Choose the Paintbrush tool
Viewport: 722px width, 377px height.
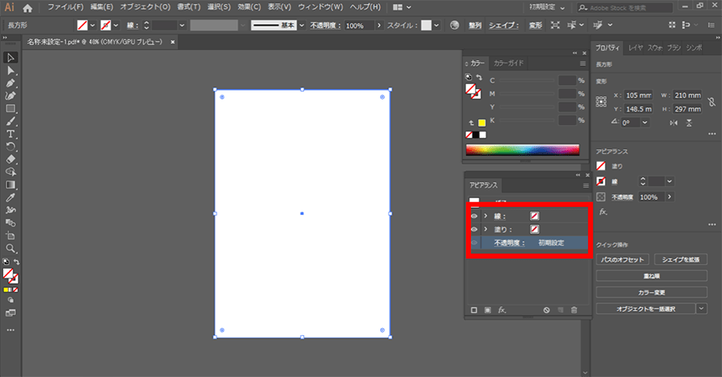point(11,121)
